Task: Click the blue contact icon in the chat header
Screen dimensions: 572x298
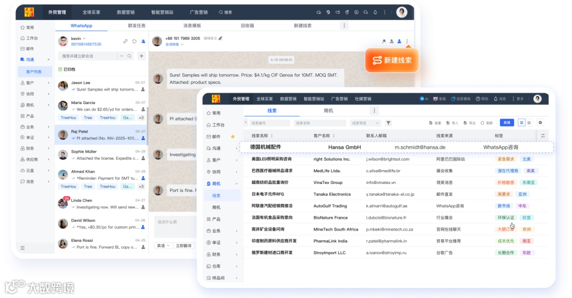Action: click(x=399, y=41)
